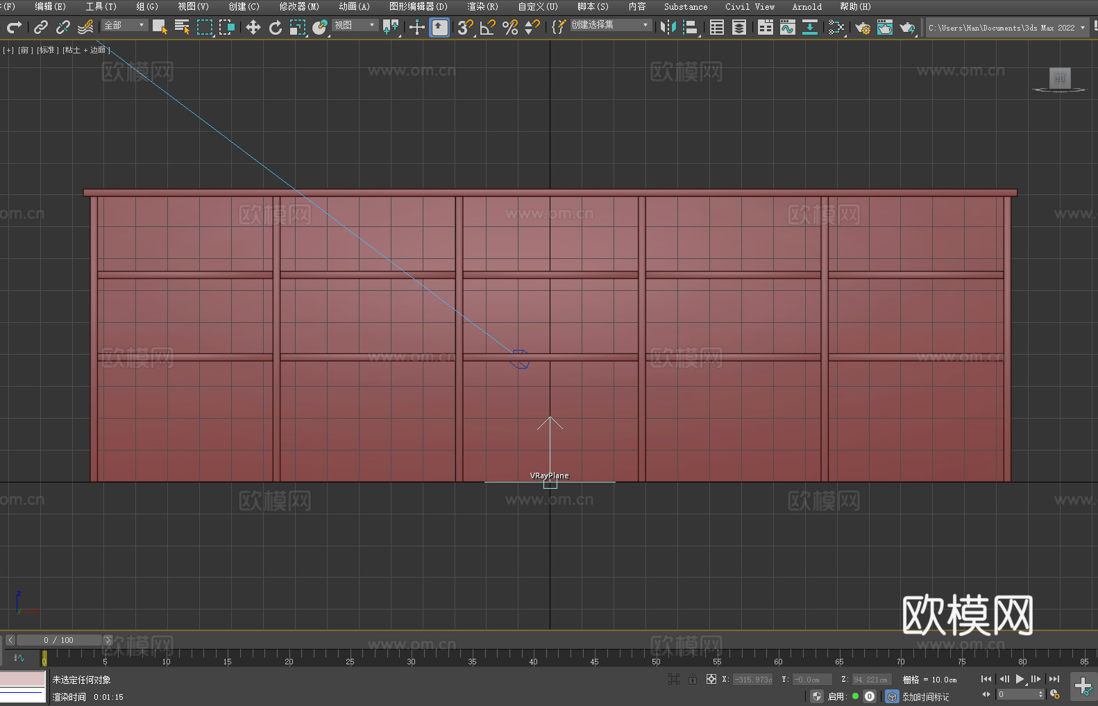Open Select by Name list icon
The width and height of the screenshot is (1098, 706).
(182, 27)
